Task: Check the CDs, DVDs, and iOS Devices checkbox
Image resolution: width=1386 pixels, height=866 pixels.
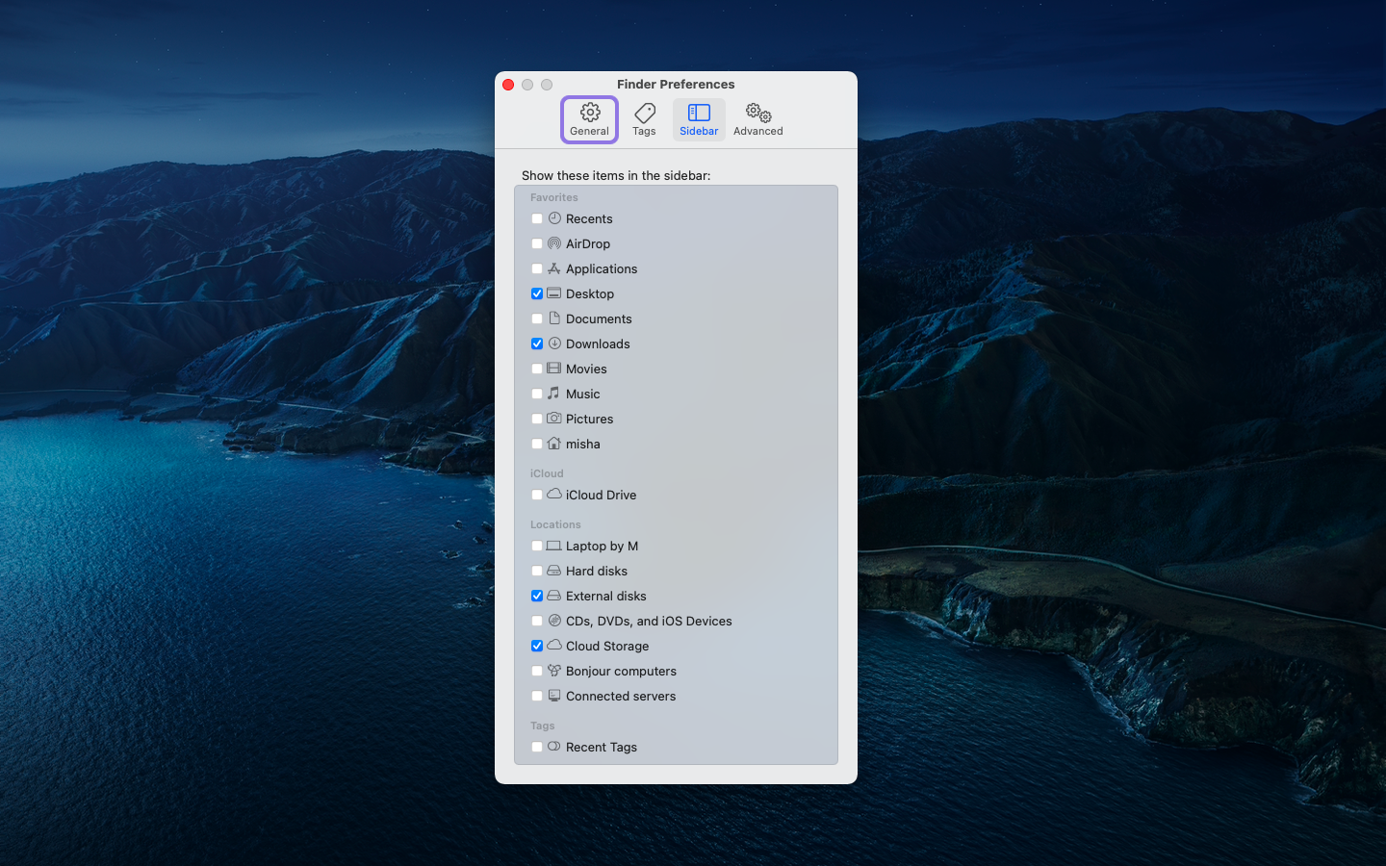Action: click(x=537, y=622)
